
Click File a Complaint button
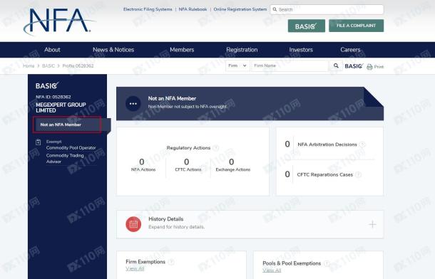point(357,26)
